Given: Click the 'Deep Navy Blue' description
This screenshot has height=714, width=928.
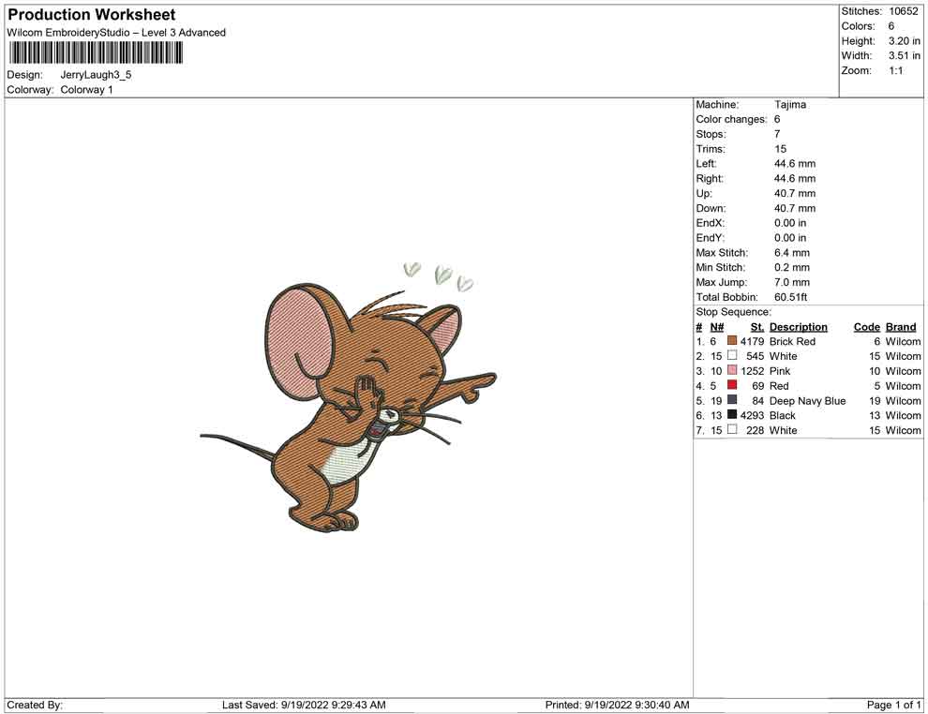Looking at the screenshot, I should [808, 400].
